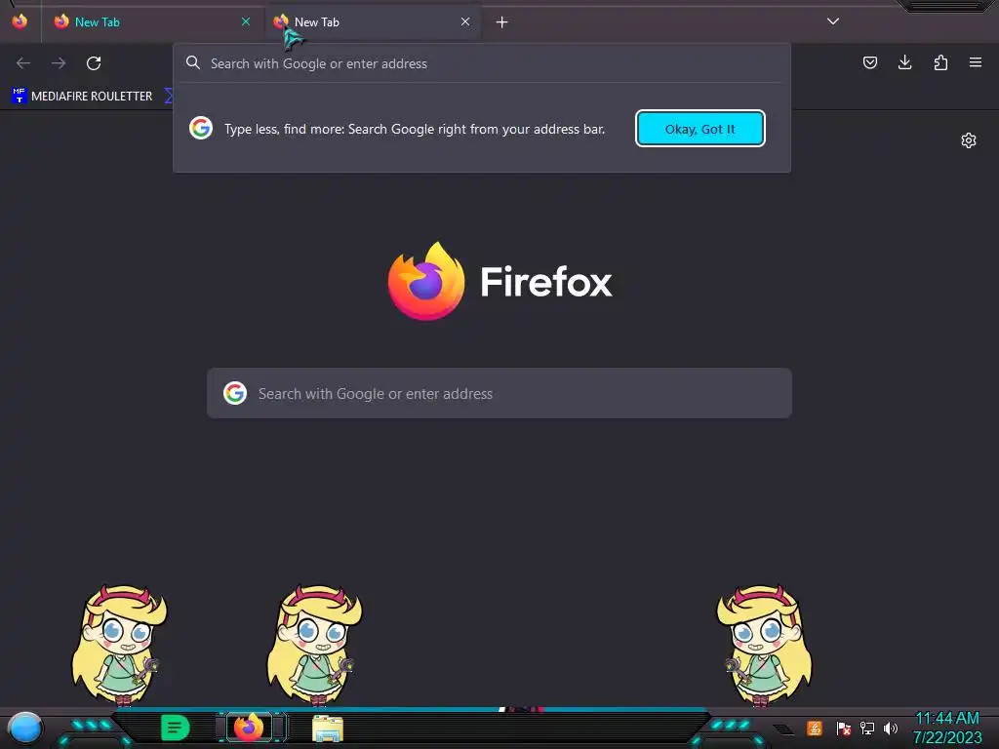Expand the list all tabs chevron
Image resolution: width=999 pixels, height=749 pixels.
pos(833,21)
